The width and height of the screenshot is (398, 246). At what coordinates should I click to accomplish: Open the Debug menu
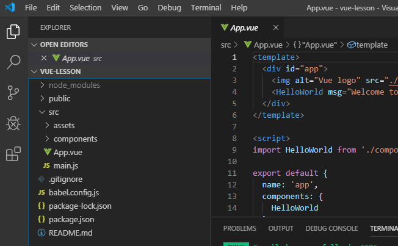[x=169, y=8]
